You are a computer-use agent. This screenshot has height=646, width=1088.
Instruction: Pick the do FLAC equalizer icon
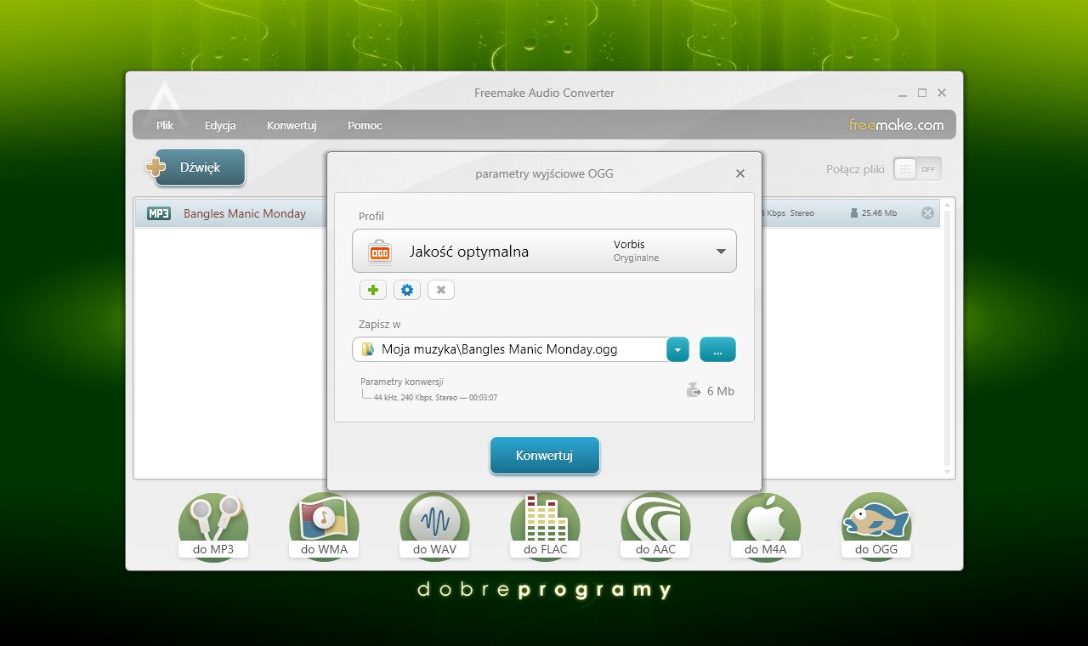pos(545,525)
